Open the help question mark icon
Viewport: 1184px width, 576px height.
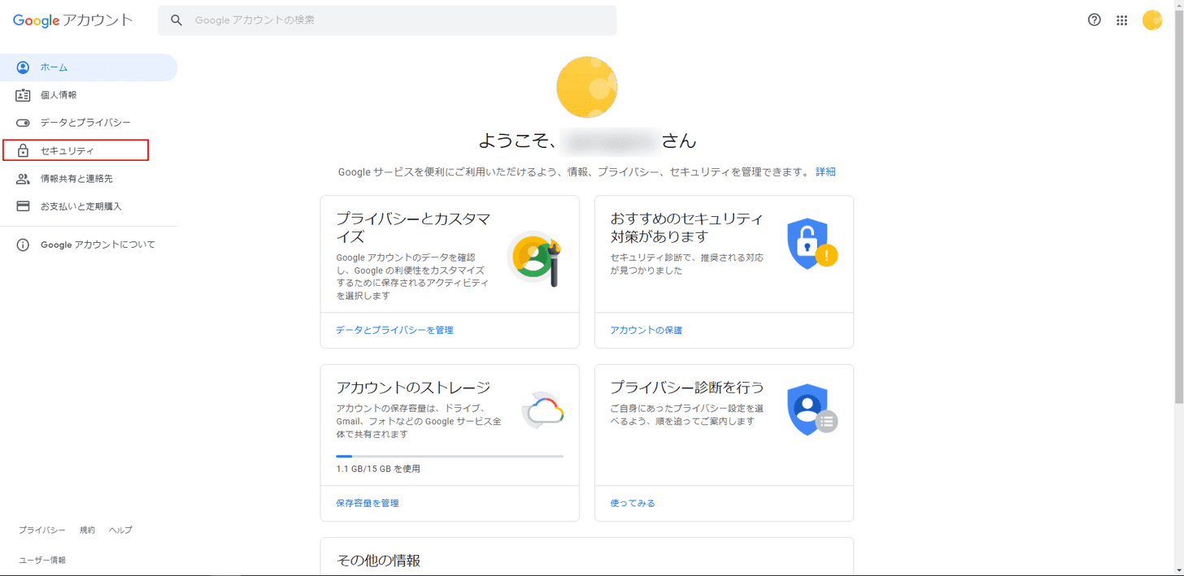coord(1094,20)
